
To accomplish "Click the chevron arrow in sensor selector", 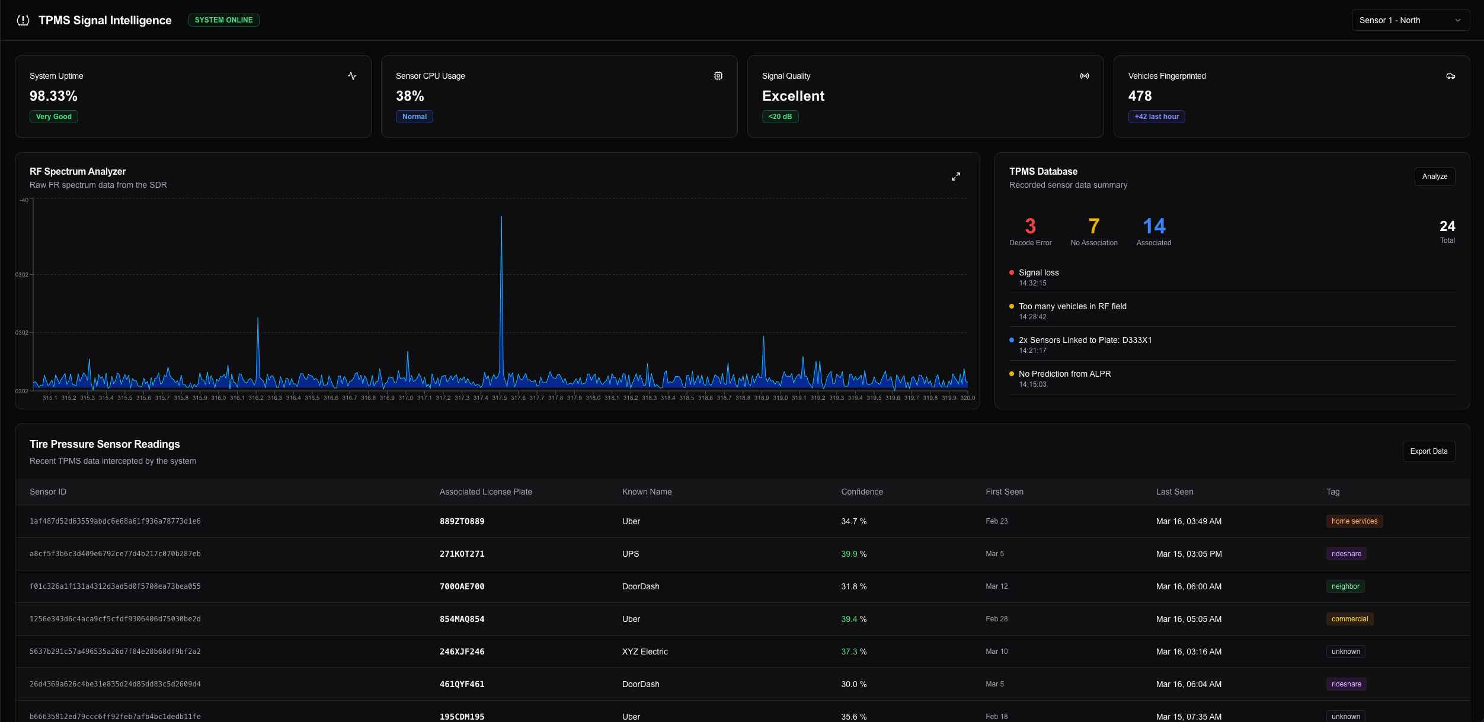I will coord(1457,20).
